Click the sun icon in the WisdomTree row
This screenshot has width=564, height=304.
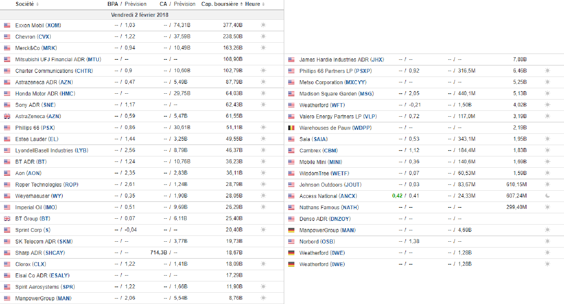pyautogui.click(x=547, y=173)
